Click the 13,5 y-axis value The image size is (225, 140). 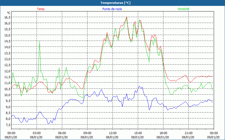tap(7, 53)
